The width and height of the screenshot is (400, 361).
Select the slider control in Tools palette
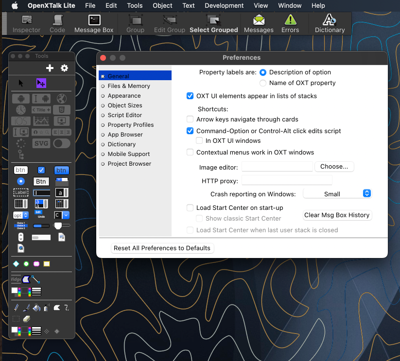click(x=61, y=225)
